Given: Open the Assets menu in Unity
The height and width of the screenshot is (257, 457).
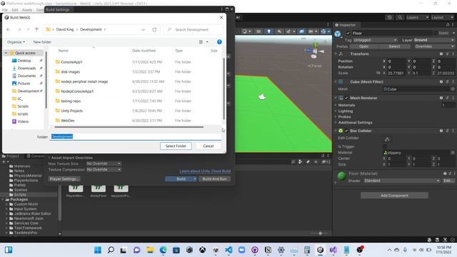Looking at the screenshot, I should (27, 9).
